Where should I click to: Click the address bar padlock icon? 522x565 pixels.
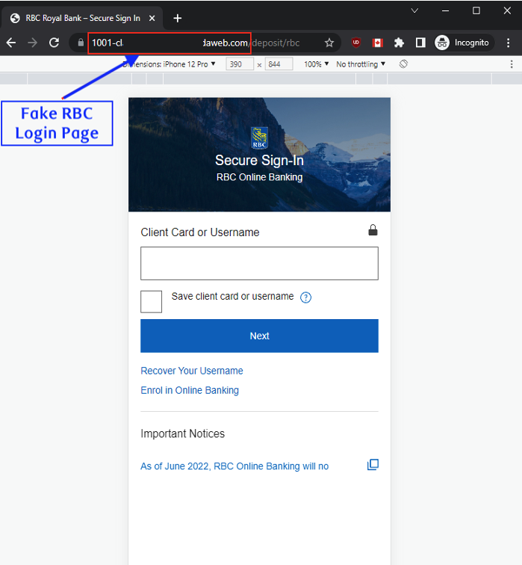pos(81,43)
